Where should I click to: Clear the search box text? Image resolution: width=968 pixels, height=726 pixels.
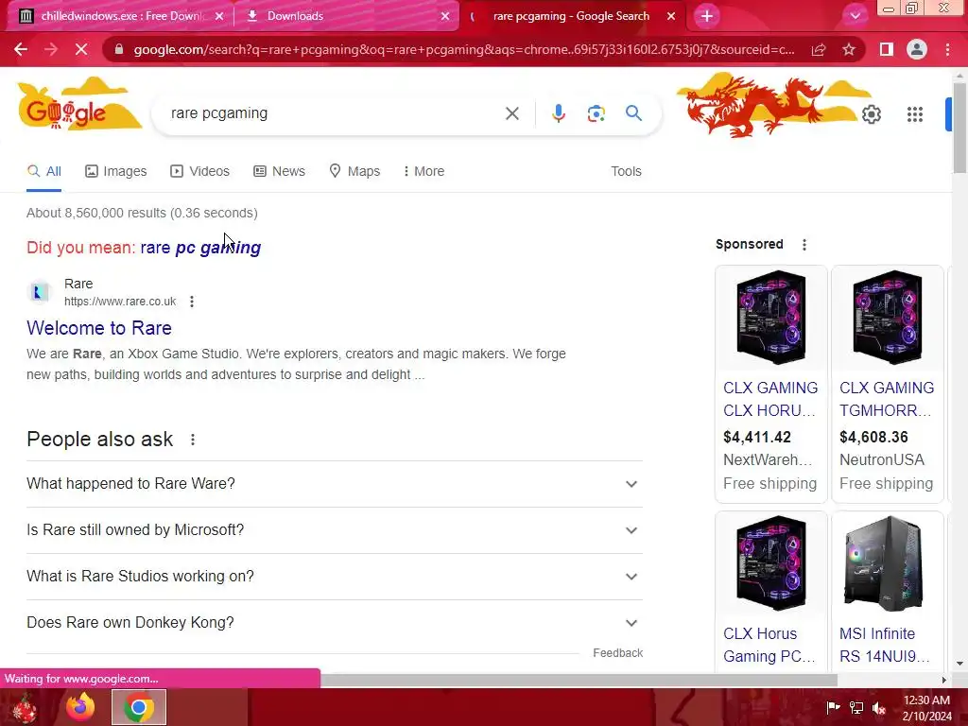[x=511, y=113]
